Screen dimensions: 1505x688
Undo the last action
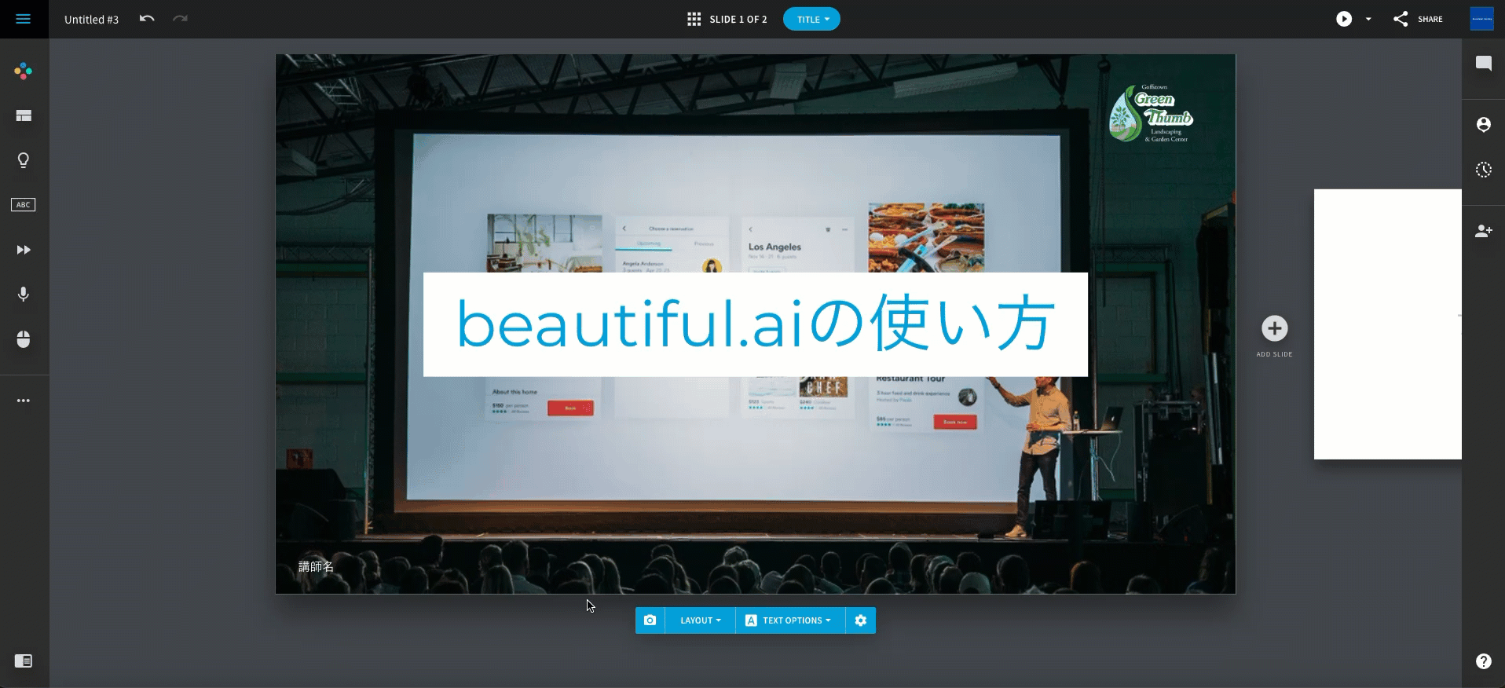(x=147, y=19)
